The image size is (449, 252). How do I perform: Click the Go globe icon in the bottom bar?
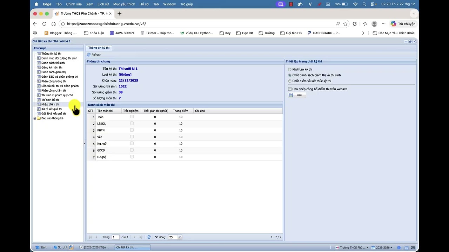55,247
